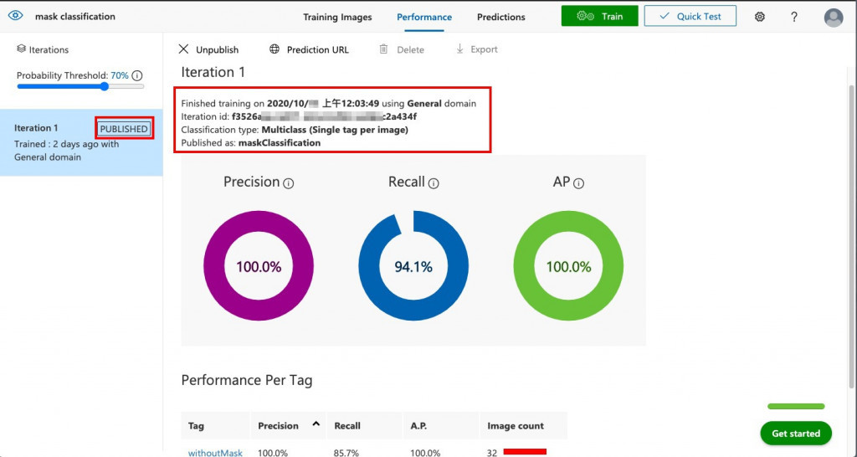Viewport: 857px width, 457px height.
Task: Click Unpublish for this iteration
Action: point(208,49)
